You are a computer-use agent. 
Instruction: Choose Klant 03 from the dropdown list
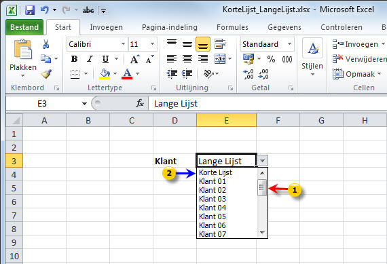point(213,199)
